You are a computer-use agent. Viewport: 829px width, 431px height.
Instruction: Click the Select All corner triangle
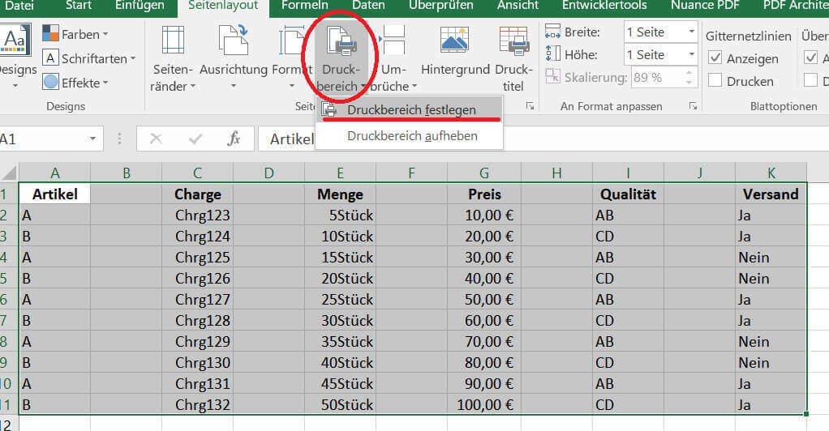coord(9,173)
